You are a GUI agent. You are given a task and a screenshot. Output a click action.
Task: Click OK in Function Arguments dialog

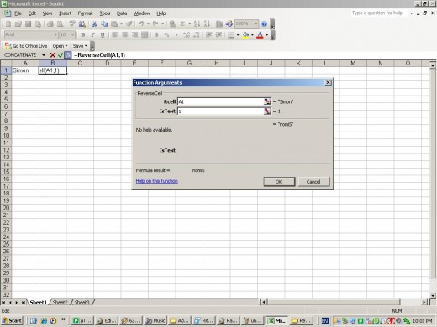tap(279, 182)
